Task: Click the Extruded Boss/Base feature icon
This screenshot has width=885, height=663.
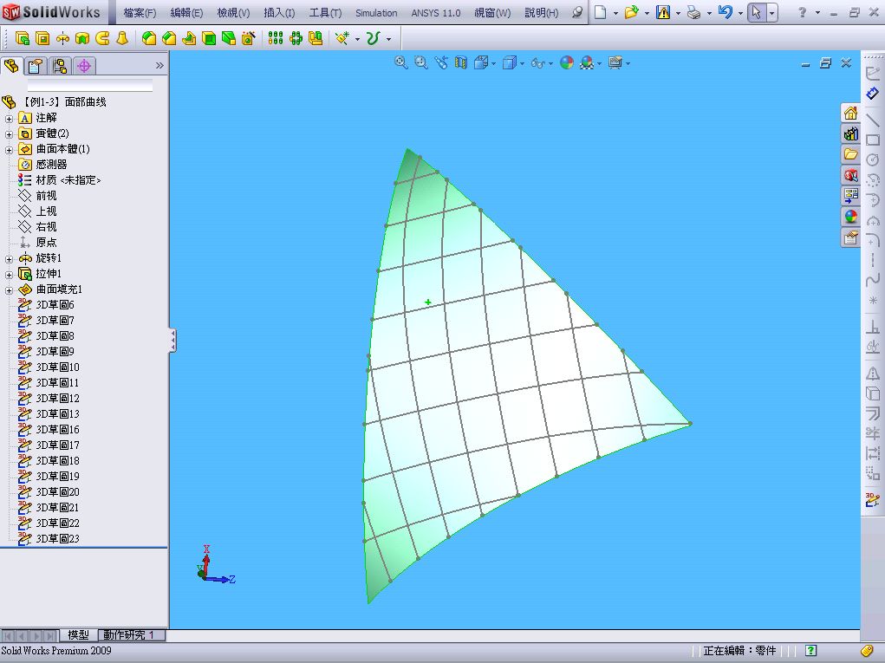Action: (x=22, y=38)
